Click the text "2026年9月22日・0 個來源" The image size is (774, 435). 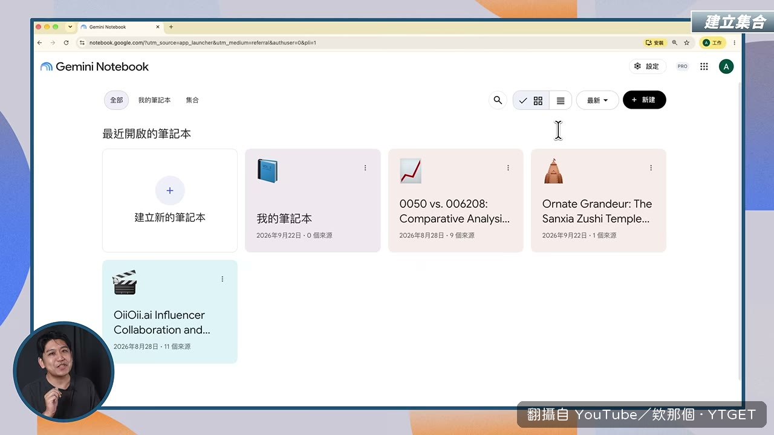(294, 236)
